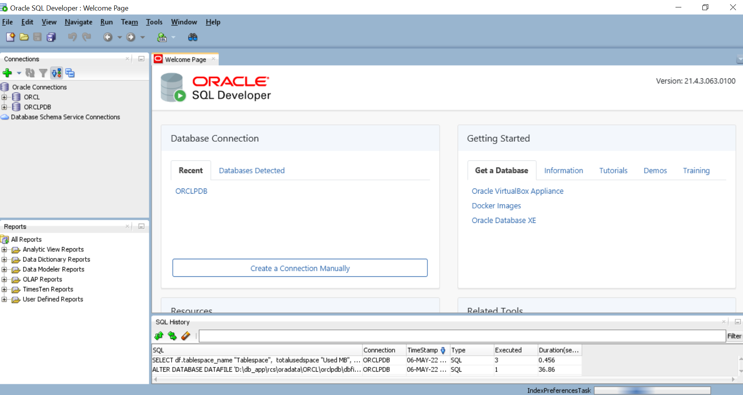
Task: Click the Collapse All icon in Connections
Action: 70,73
